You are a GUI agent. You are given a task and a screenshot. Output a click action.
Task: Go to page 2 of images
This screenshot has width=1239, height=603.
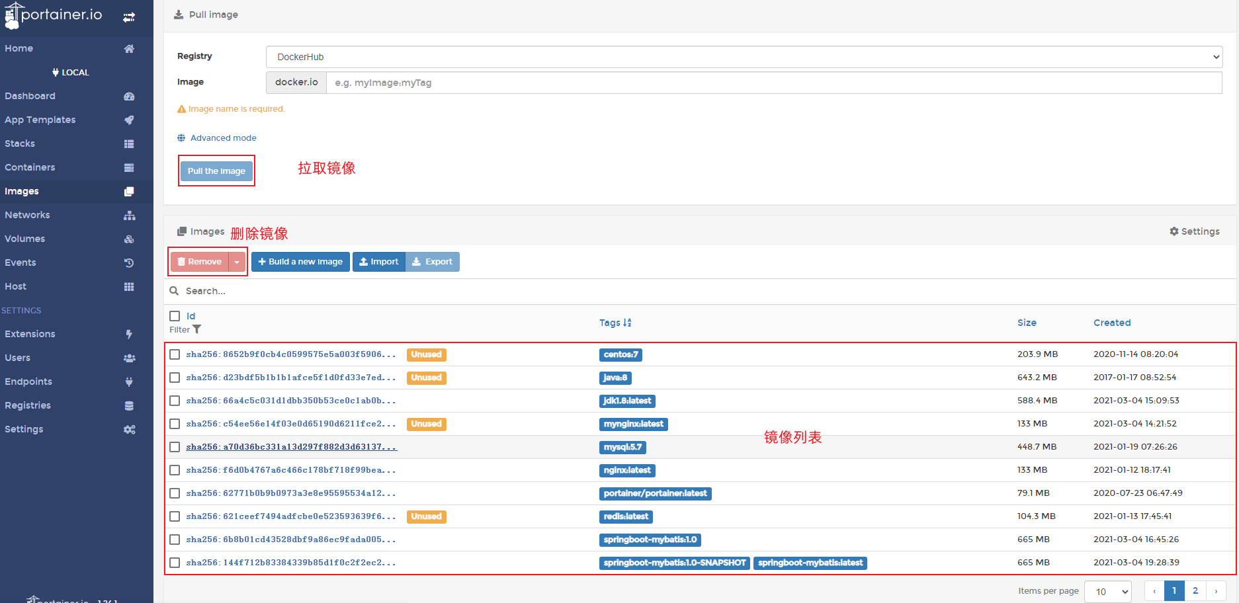point(1195,591)
